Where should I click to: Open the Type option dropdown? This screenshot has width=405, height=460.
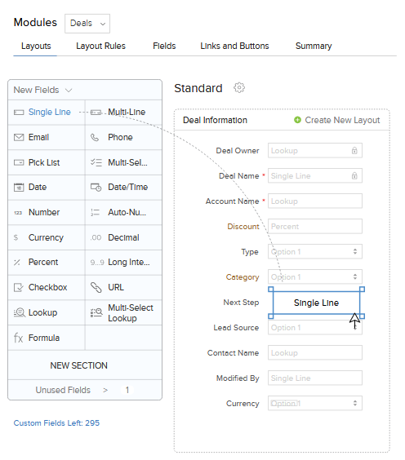pyautogui.click(x=315, y=252)
